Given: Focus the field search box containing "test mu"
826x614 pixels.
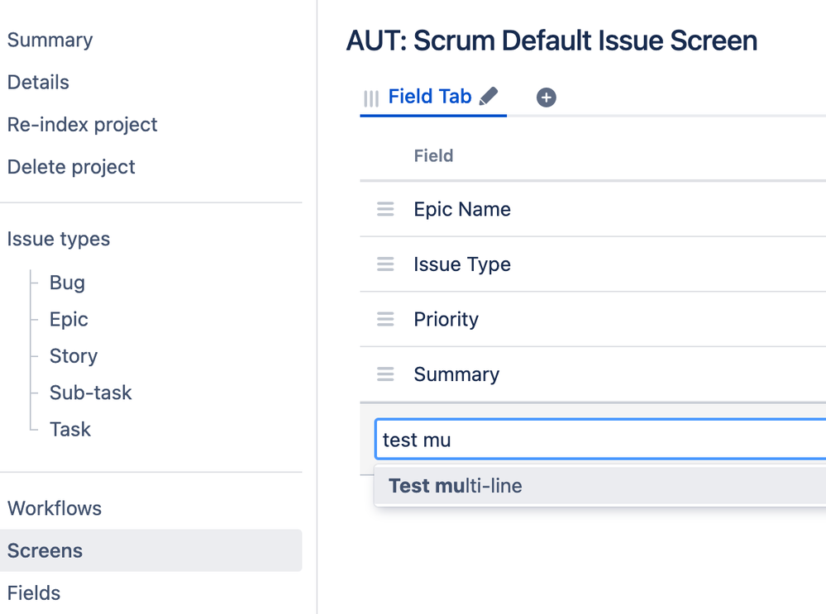Looking at the screenshot, I should [599, 440].
